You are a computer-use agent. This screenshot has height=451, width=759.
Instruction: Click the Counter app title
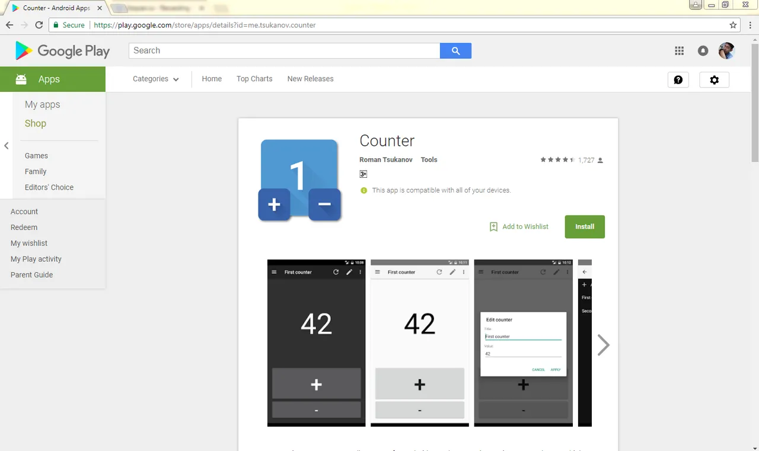point(387,141)
